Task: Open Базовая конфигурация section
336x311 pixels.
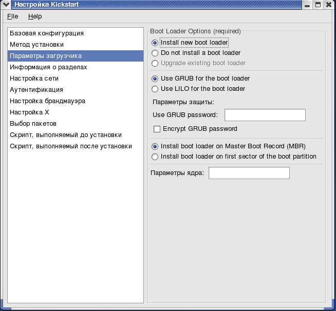Action: pyautogui.click(x=76, y=33)
